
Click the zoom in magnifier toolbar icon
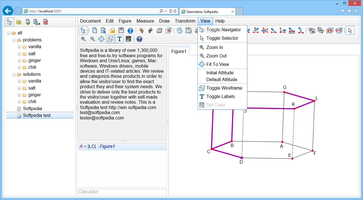(x=83, y=39)
